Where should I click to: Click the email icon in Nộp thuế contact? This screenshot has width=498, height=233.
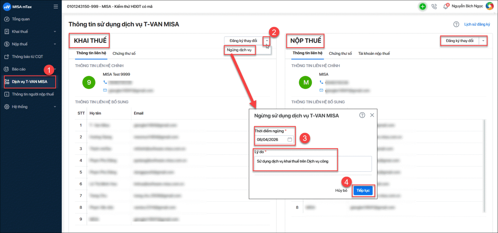point(321,90)
